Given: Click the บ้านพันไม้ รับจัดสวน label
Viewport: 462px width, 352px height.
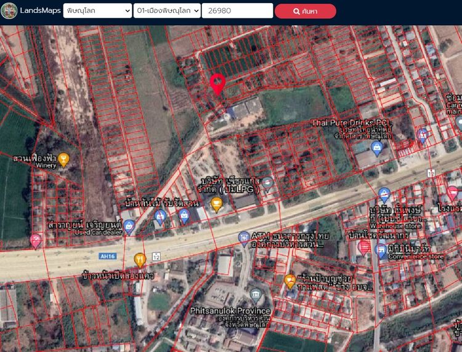Looking at the screenshot, I should tap(162, 203).
